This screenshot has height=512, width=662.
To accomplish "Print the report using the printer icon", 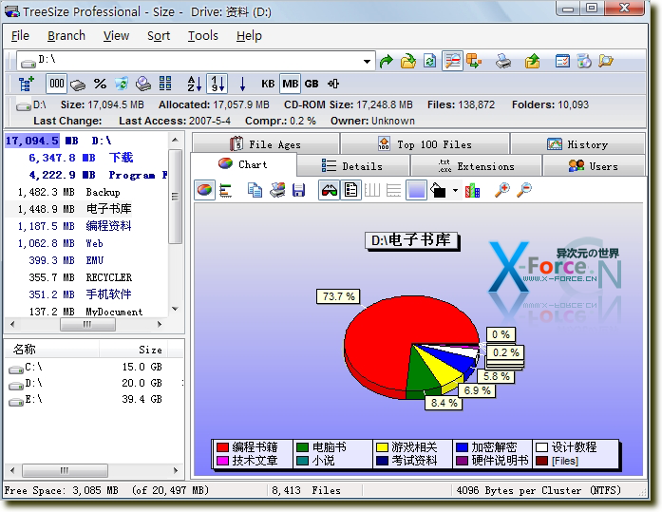I will click(502, 62).
